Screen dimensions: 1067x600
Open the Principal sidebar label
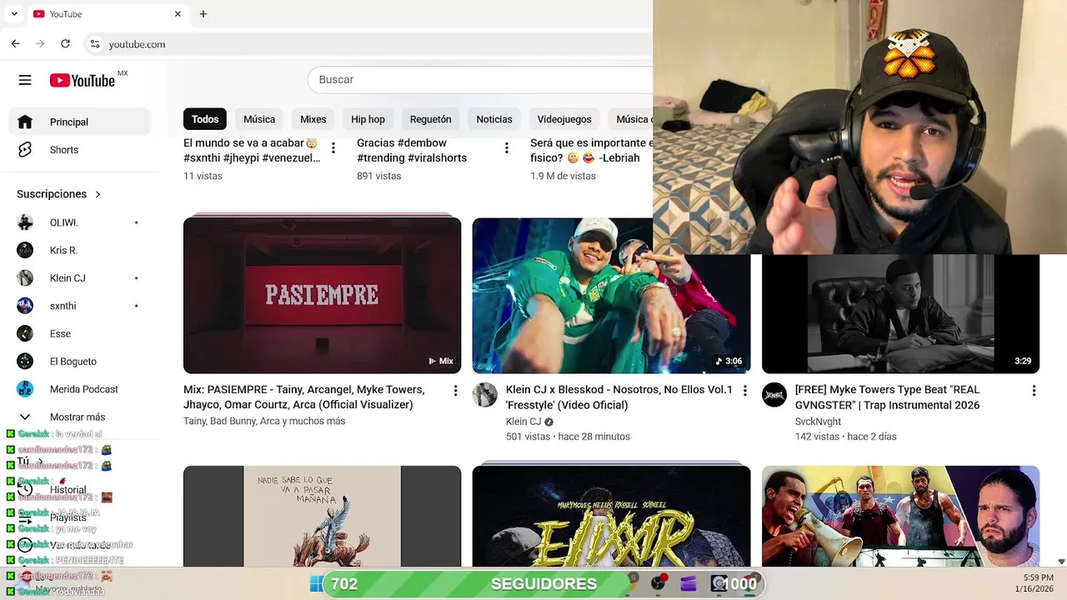69,122
